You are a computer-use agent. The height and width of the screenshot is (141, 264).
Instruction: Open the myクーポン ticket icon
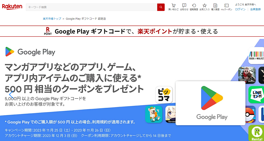[x=227, y=5]
